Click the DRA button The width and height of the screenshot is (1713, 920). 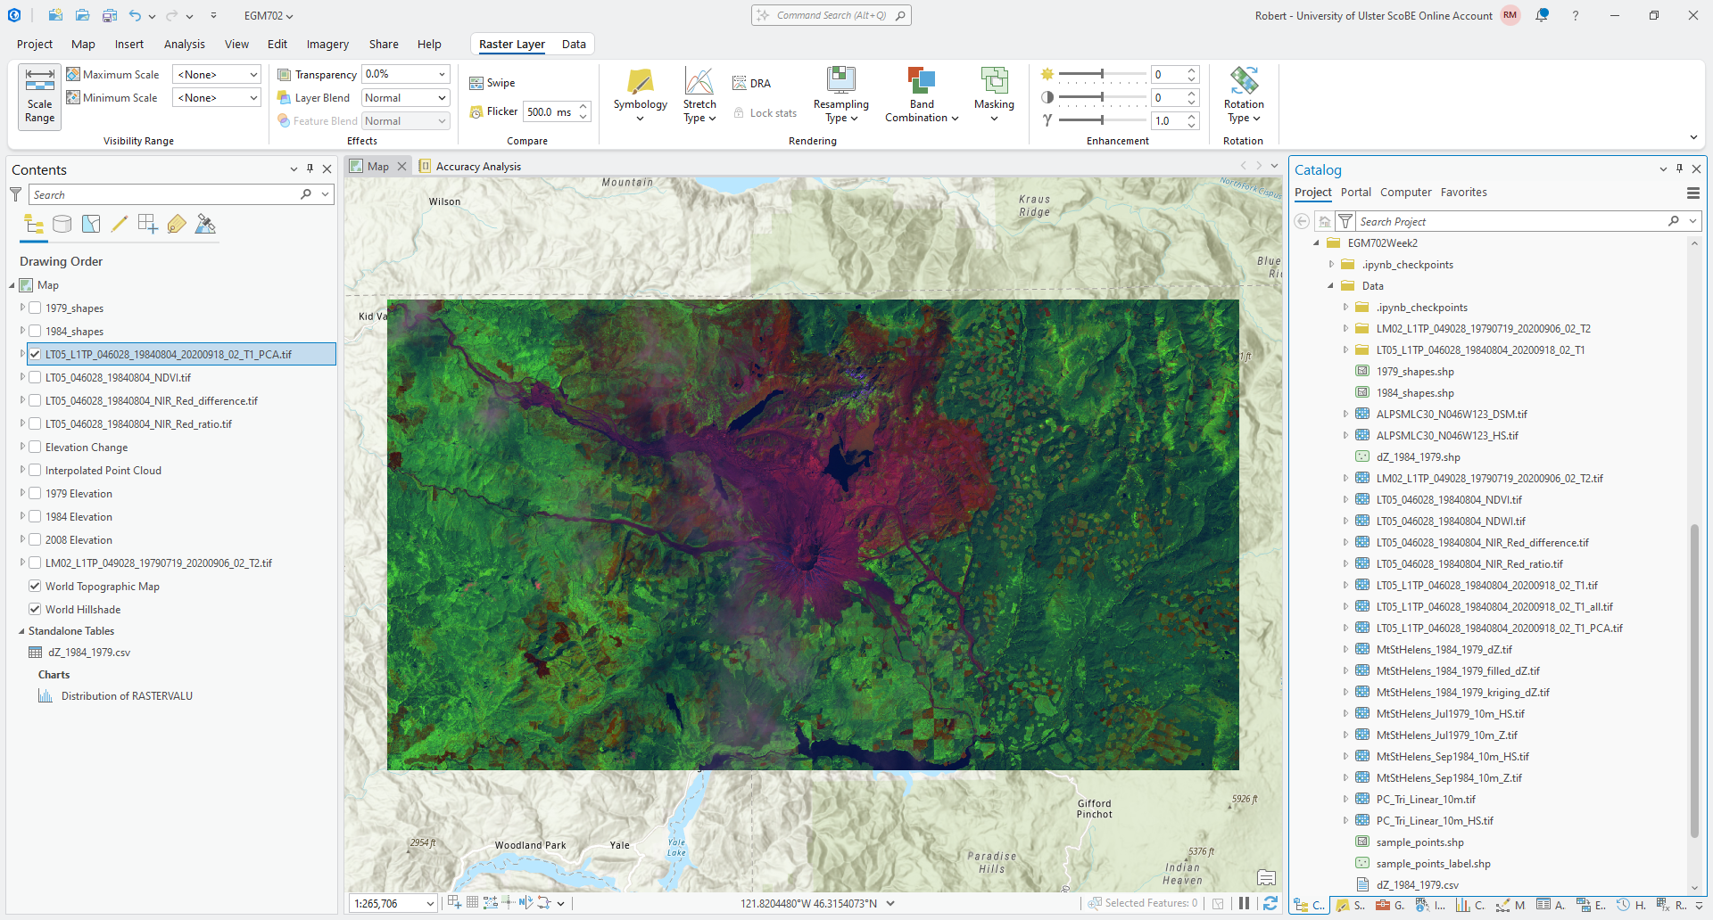752,83
